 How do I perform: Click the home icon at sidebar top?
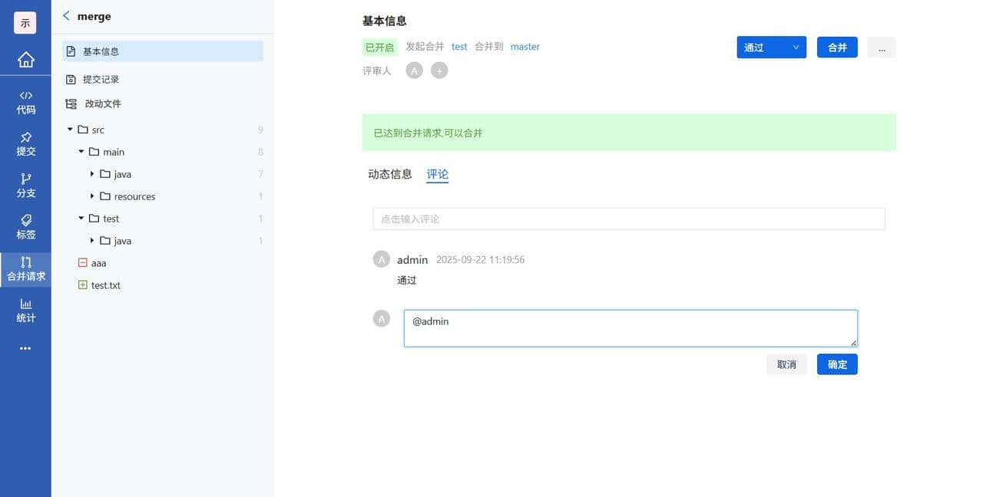point(25,59)
